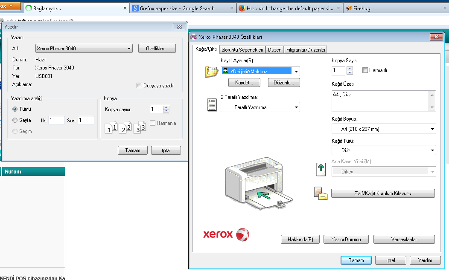Image resolution: width=449 pixels, height=280 pixels.
Task: Click the envelope/paper setup guide icon
Action: 321,193
